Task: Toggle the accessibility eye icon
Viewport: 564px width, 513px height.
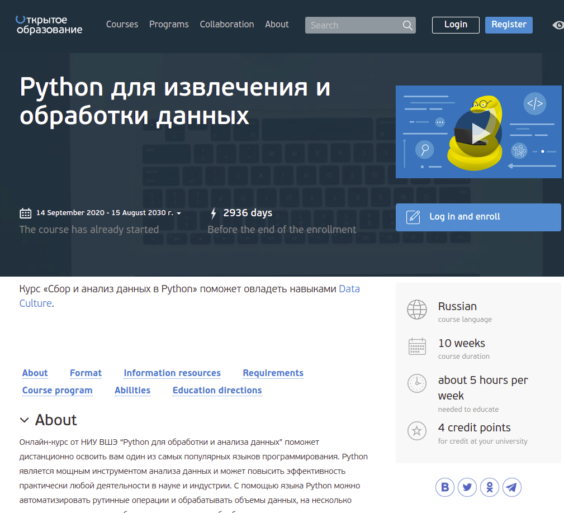Action: [x=558, y=25]
